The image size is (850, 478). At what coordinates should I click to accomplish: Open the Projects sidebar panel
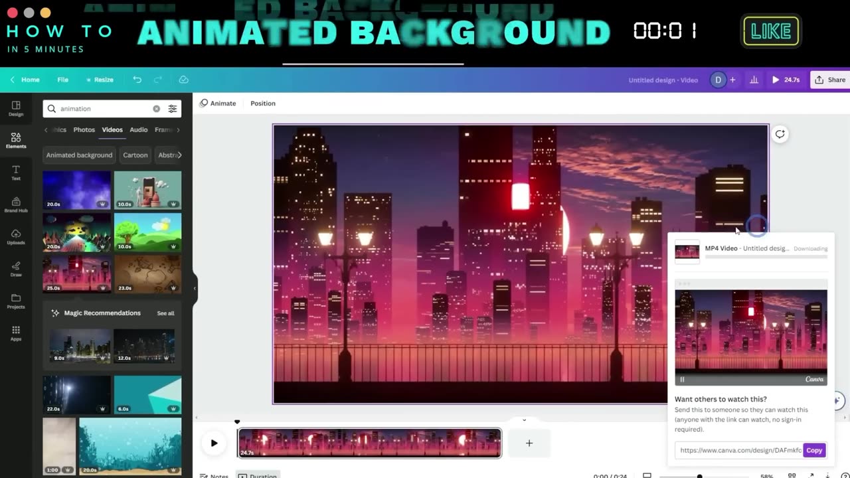pyautogui.click(x=16, y=301)
